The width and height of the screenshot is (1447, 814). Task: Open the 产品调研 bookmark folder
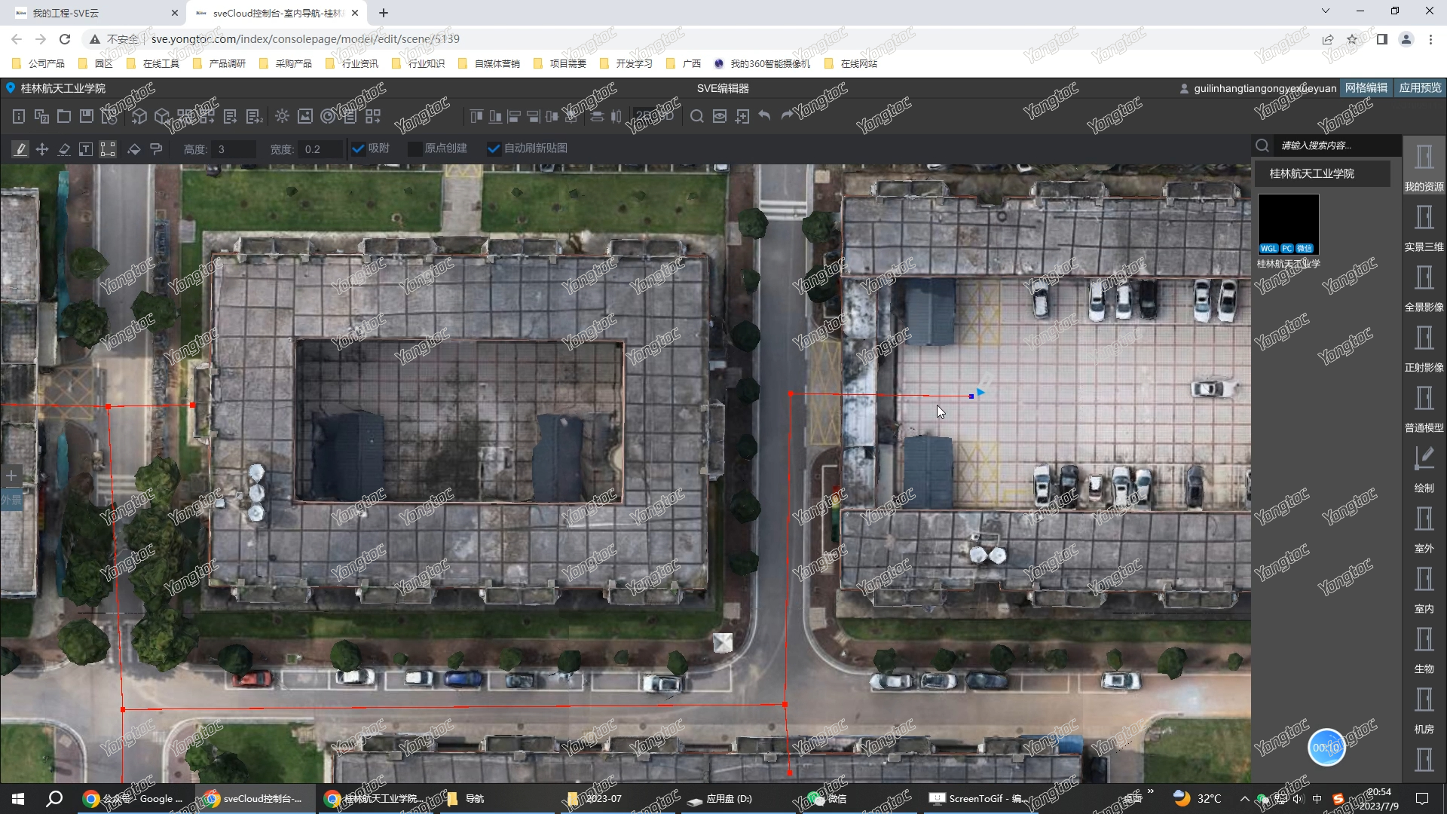(x=219, y=63)
